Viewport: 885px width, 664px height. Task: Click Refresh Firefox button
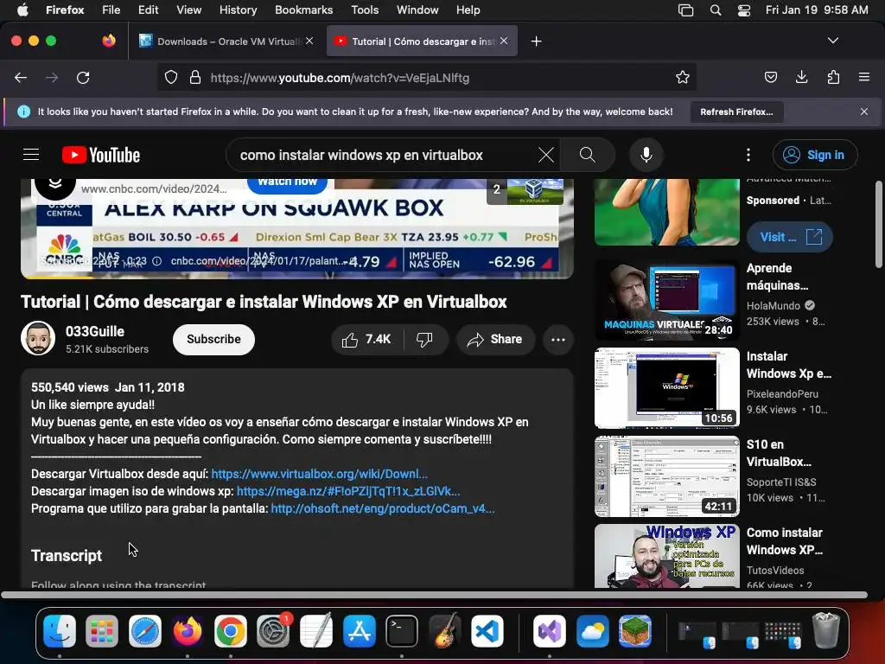coord(736,112)
